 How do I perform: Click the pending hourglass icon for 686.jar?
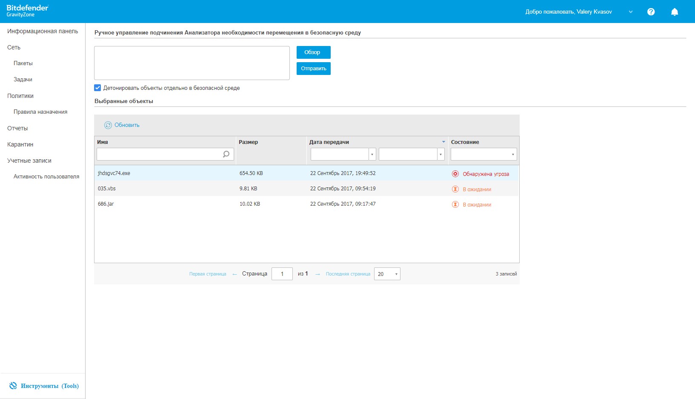455,204
